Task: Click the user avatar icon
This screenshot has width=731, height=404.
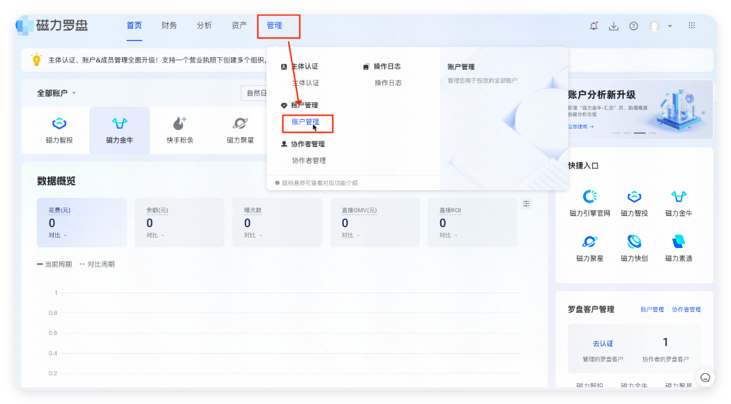Action: click(654, 26)
